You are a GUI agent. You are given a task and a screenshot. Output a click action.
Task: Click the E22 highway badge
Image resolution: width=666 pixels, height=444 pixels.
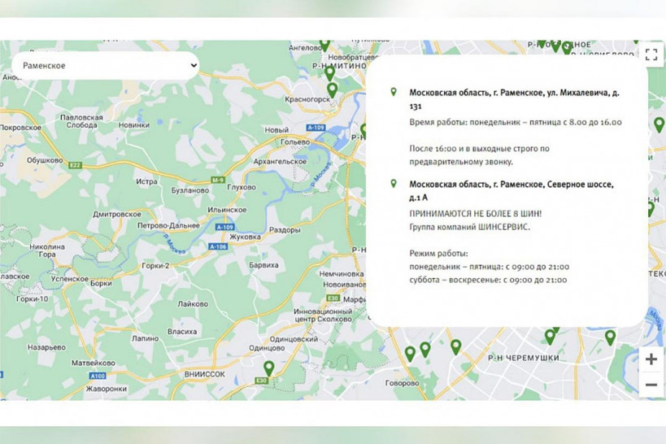coord(75,165)
